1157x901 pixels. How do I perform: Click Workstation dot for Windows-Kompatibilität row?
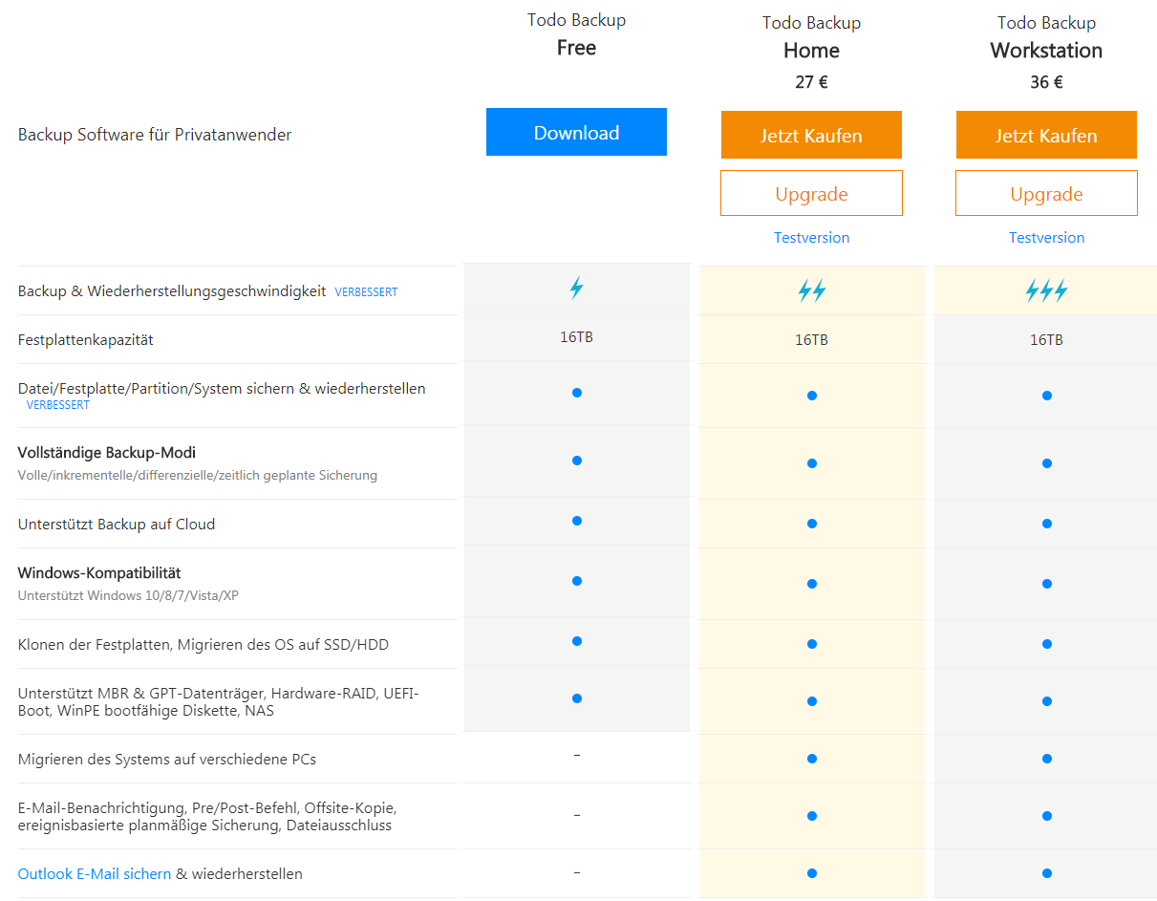pyautogui.click(x=1046, y=584)
